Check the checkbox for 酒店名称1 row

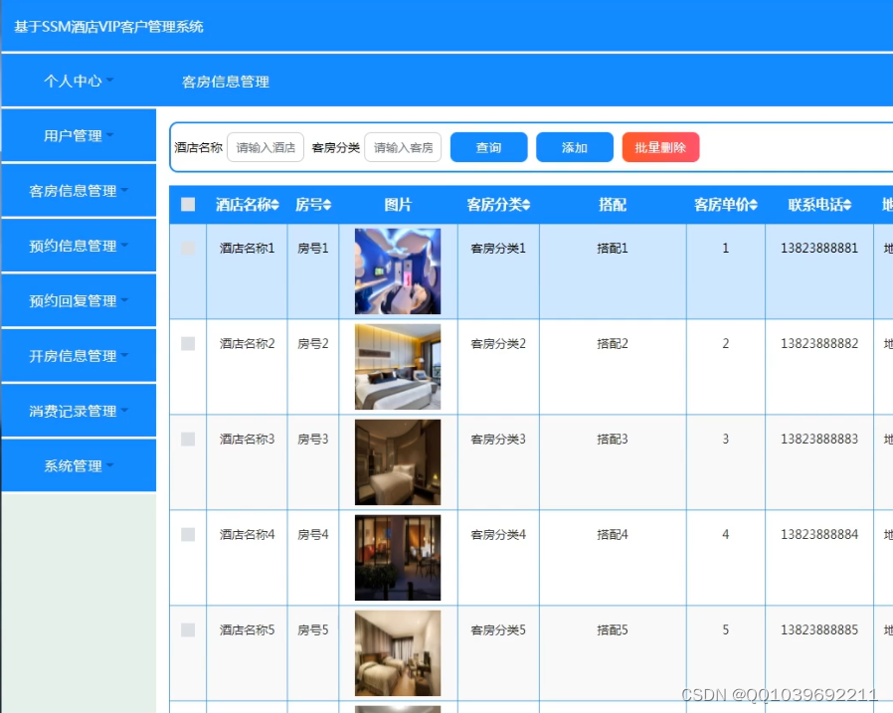[186, 248]
